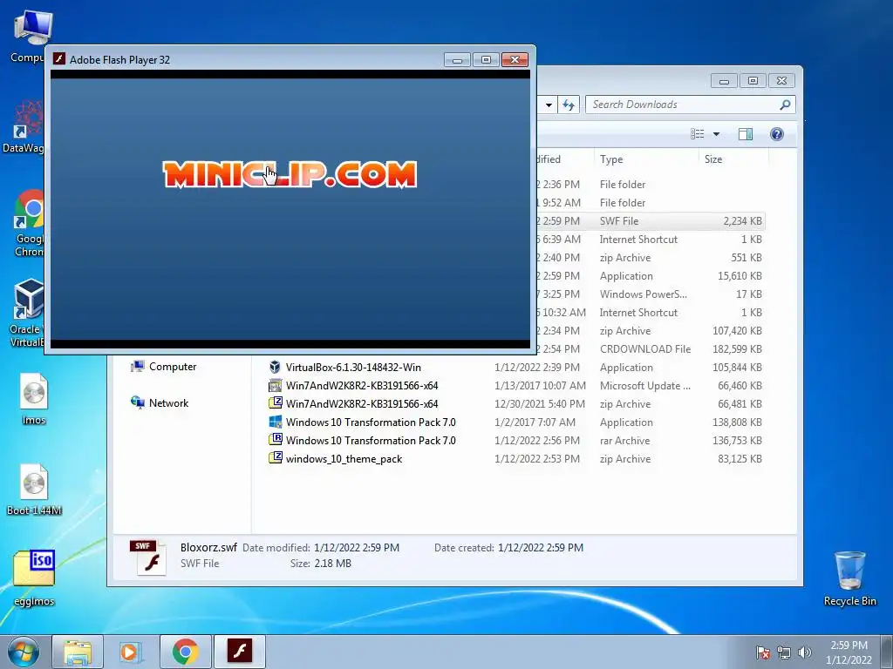Screen dimensions: 893x669
Task: Click the Explorer refresh button
Action: coord(569,105)
